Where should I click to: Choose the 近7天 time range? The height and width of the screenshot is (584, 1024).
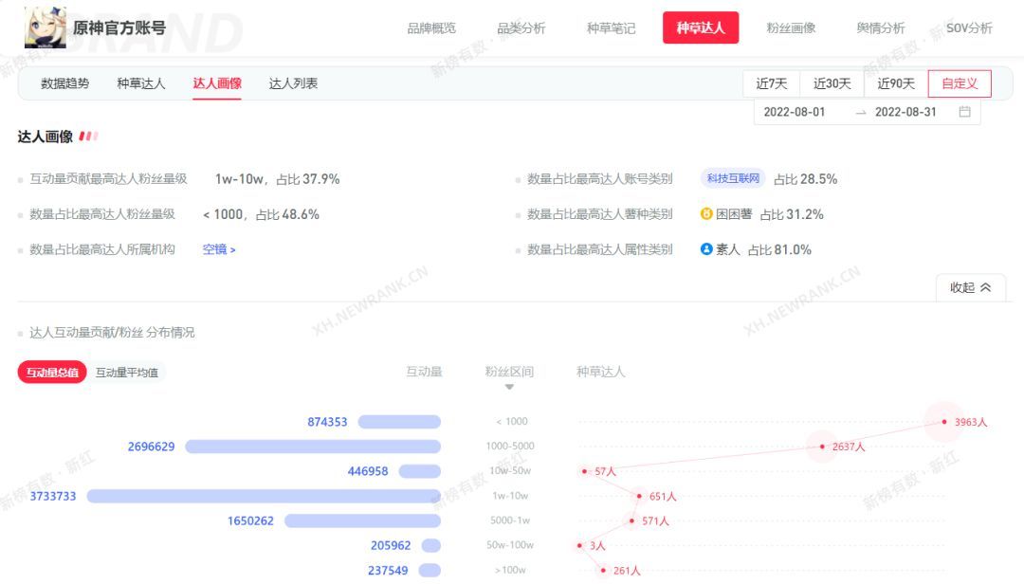click(x=771, y=83)
